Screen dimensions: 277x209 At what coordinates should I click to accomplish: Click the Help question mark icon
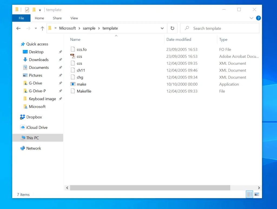pos(258,18)
